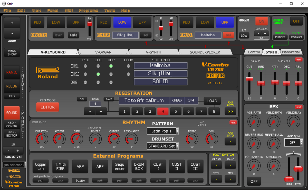Click the ATTK envelope slider
The width and height of the screenshot is (308, 190).
point(275,82)
